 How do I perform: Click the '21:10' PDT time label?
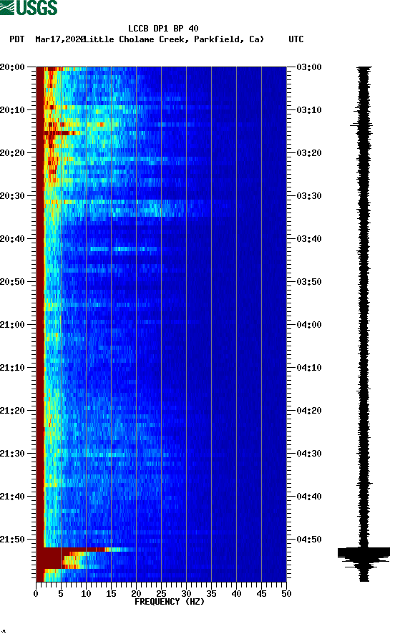point(12,368)
